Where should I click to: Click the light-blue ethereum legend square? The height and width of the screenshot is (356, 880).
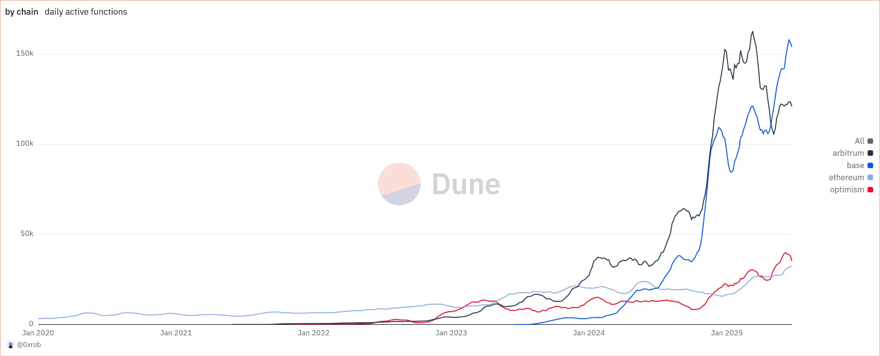(x=870, y=177)
